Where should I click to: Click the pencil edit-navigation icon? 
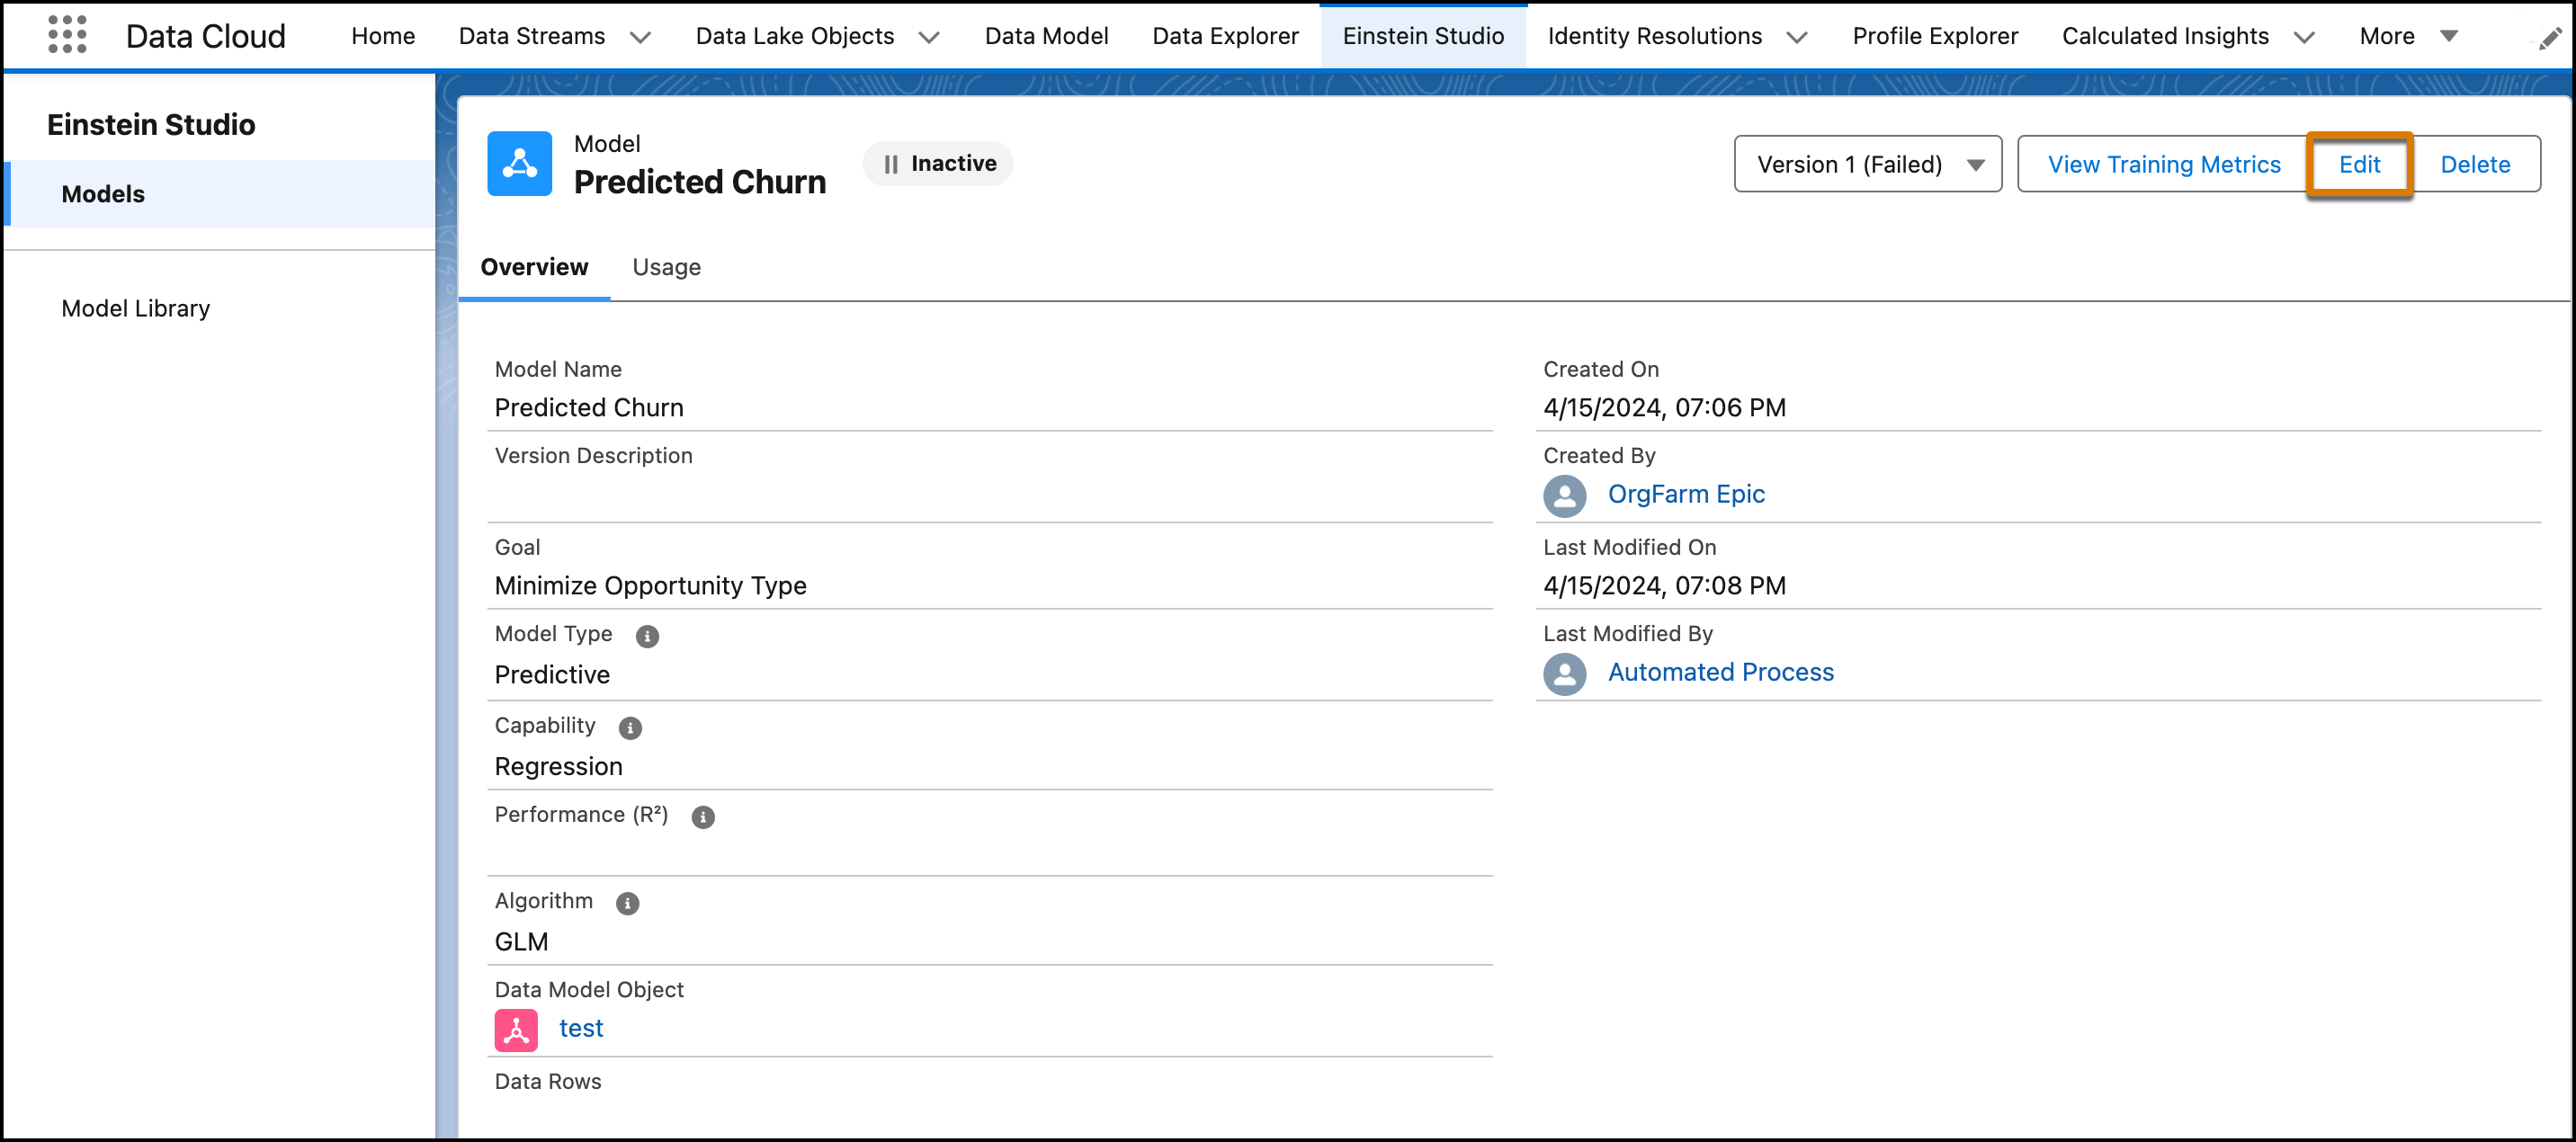point(2550,38)
